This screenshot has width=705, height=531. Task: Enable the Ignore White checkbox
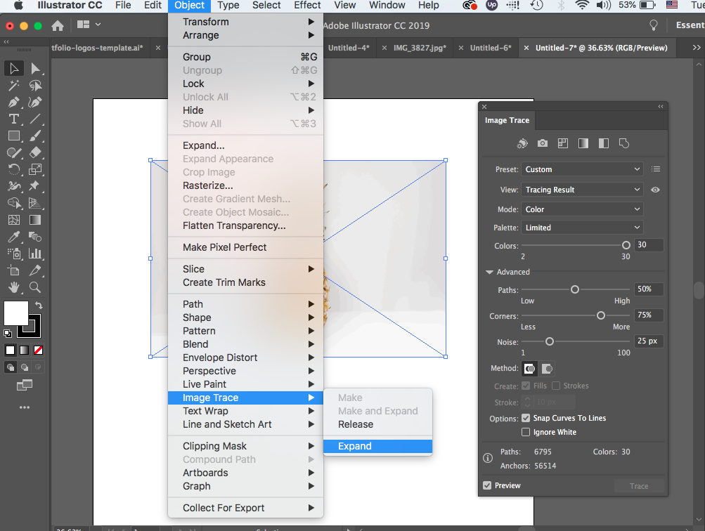point(526,432)
